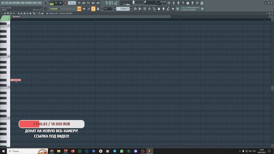Click the render/export audio icon
Viewport: 274px width, 154px height.
tap(192, 3)
